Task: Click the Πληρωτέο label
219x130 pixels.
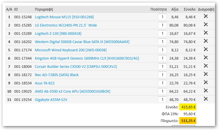Action: coord(170,121)
